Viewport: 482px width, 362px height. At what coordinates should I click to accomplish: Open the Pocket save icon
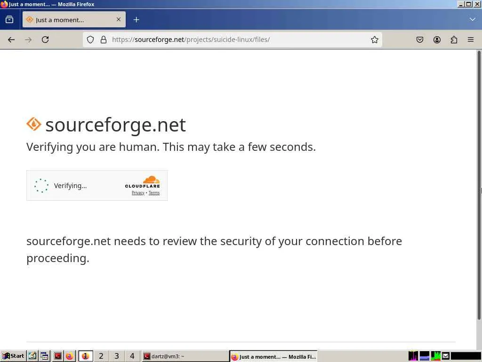click(420, 40)
